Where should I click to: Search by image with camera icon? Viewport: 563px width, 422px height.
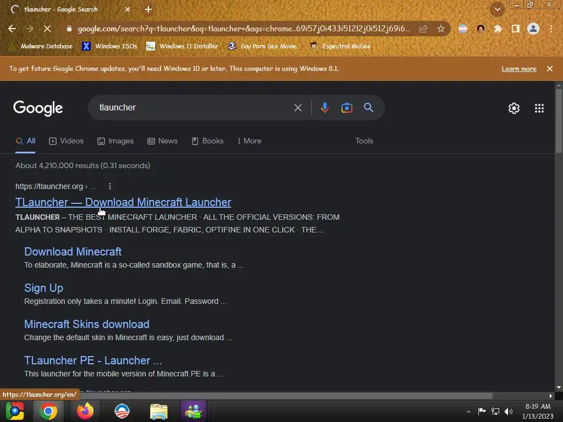pos(346,108)
